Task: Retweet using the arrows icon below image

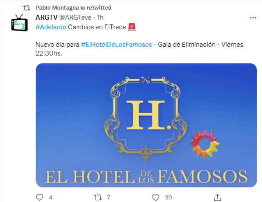Action: 98,198
